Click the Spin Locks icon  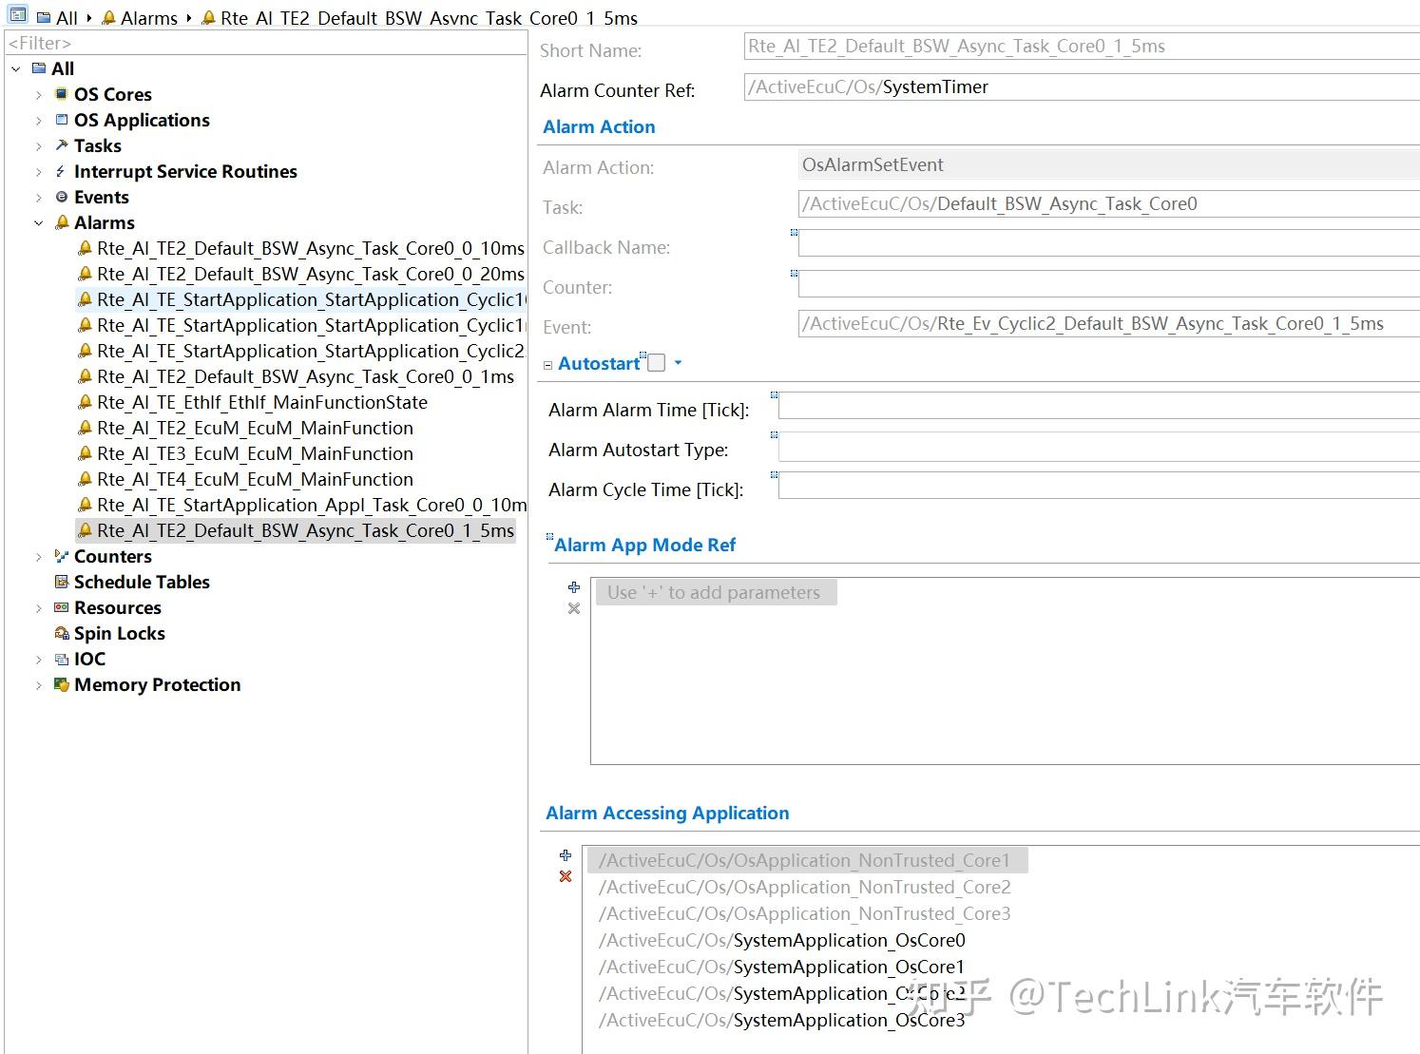tap(62, 633)
